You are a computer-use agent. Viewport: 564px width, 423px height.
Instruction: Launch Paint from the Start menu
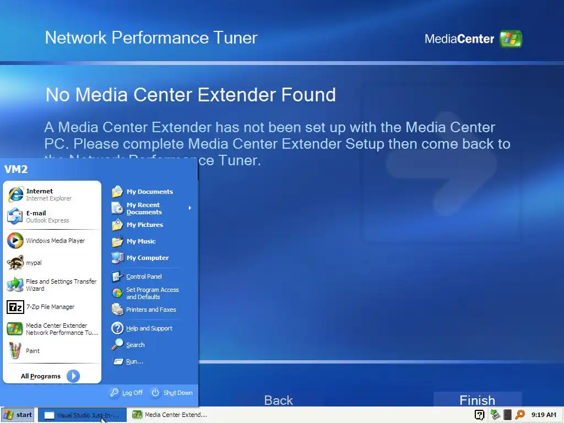(x=52, y=351)
